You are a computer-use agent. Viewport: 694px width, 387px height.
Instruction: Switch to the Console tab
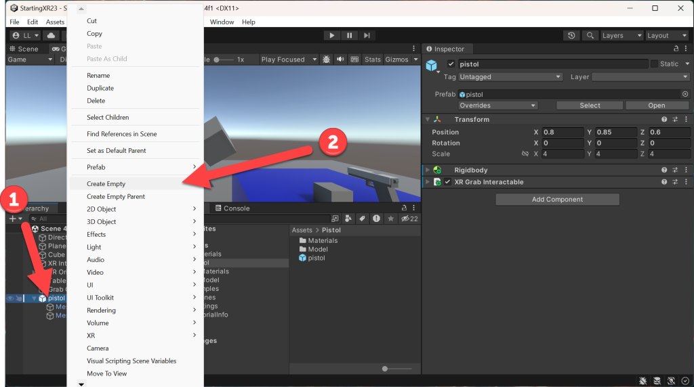tap(232, 208)
